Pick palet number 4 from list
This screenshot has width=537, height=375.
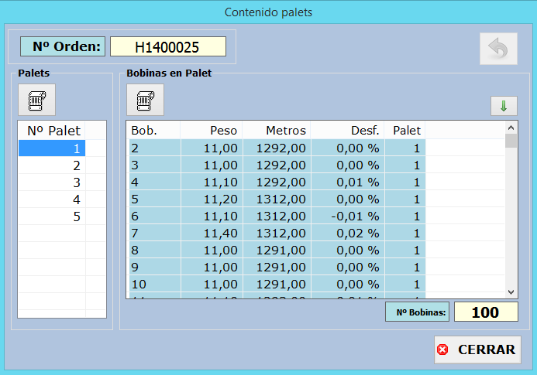coord(52,199)
